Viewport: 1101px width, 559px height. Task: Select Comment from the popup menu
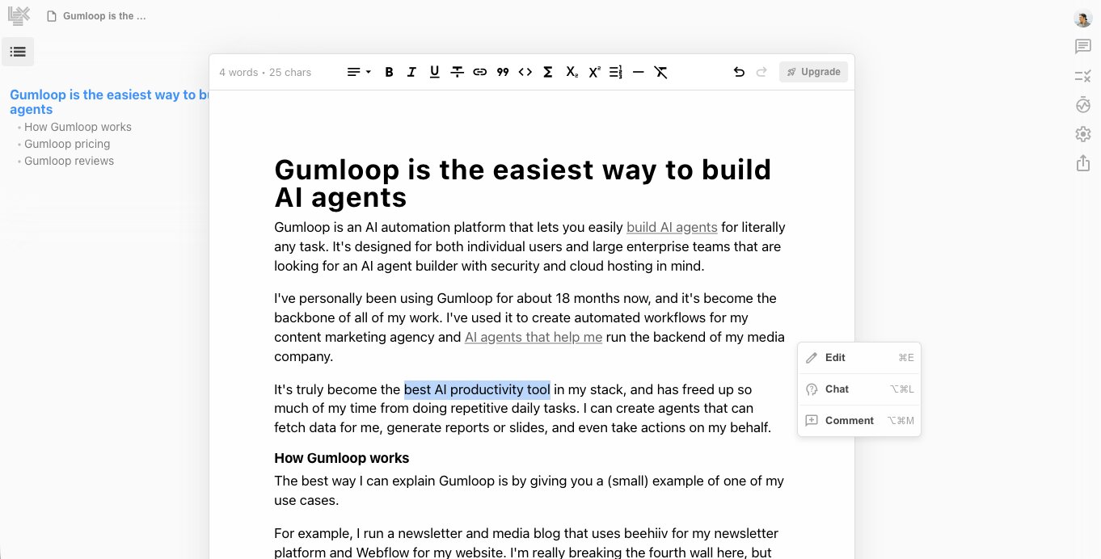[859, 421]
